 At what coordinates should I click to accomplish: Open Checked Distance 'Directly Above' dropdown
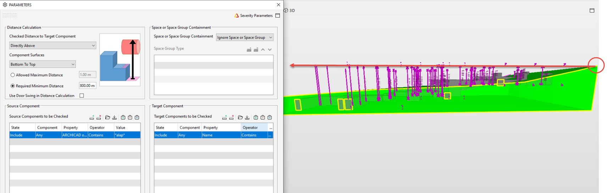click(x=53, y=46)
